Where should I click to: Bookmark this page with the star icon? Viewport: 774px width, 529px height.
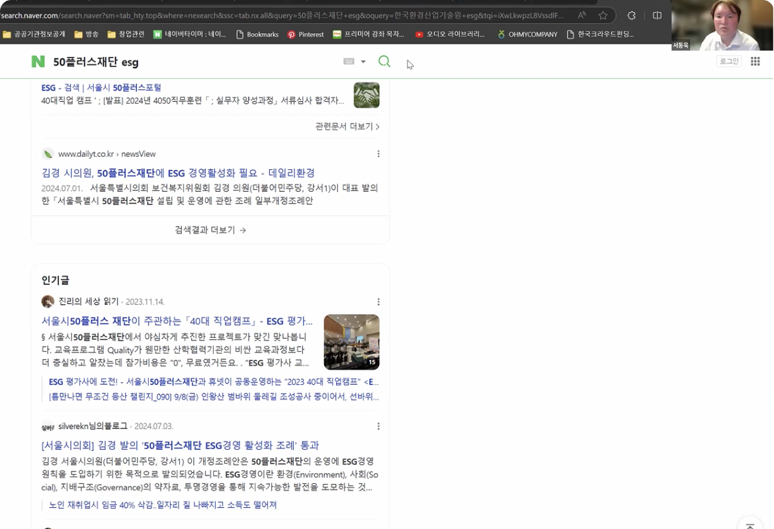(x=603, y=15)
